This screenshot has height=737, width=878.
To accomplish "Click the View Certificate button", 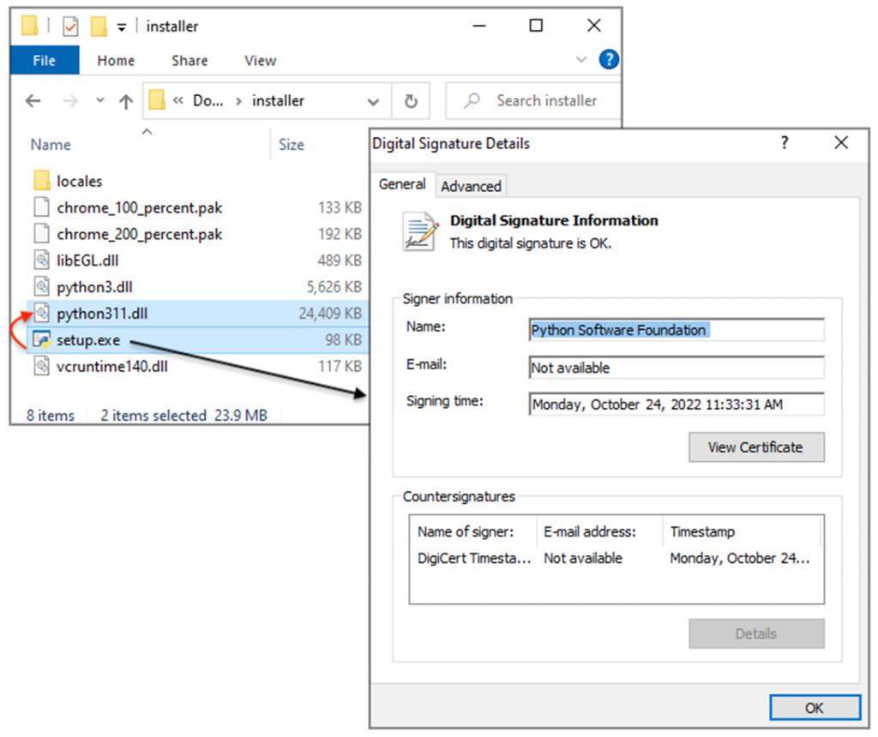I will point(756,447).
